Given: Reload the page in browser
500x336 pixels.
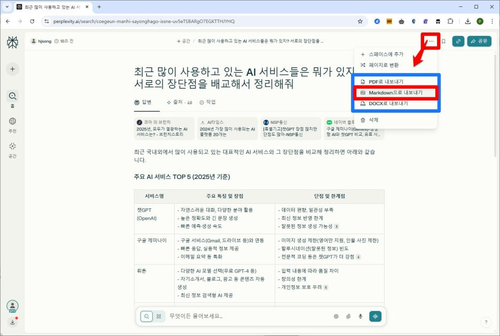Looking at the screenshot, I should 32,21.
